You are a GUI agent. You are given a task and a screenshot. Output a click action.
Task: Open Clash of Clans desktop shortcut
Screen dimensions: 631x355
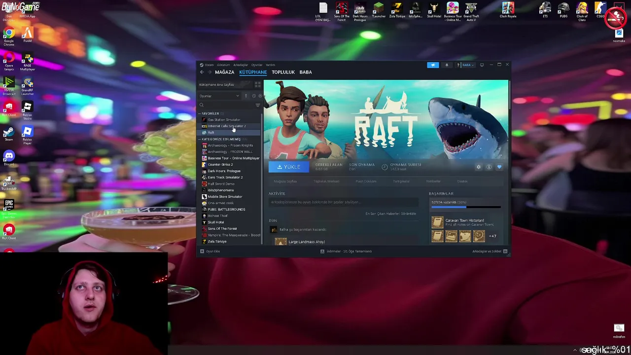pos(582,12)
